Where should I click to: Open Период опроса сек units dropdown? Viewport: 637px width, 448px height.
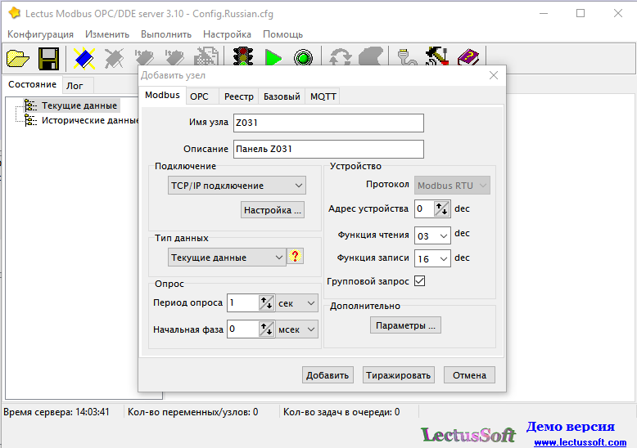(x=297, y=303)
